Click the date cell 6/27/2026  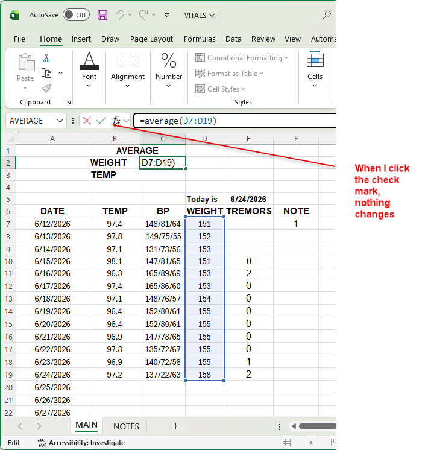tap(52, 413)
